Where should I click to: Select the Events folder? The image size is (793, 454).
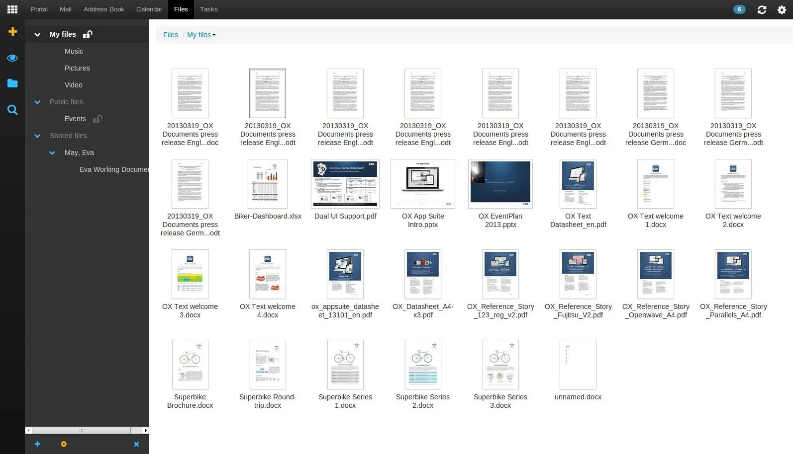tap(75, 119)
